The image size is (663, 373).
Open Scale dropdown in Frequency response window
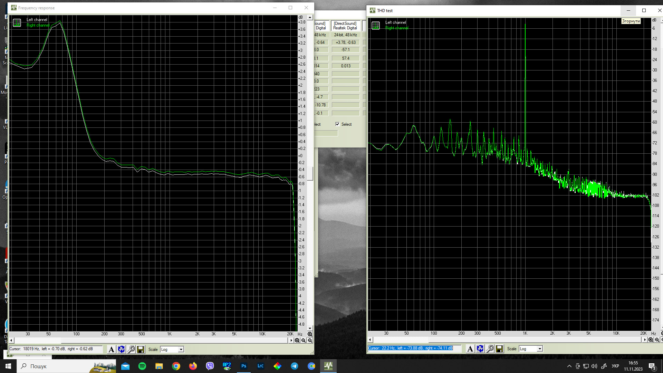point(181,350)
